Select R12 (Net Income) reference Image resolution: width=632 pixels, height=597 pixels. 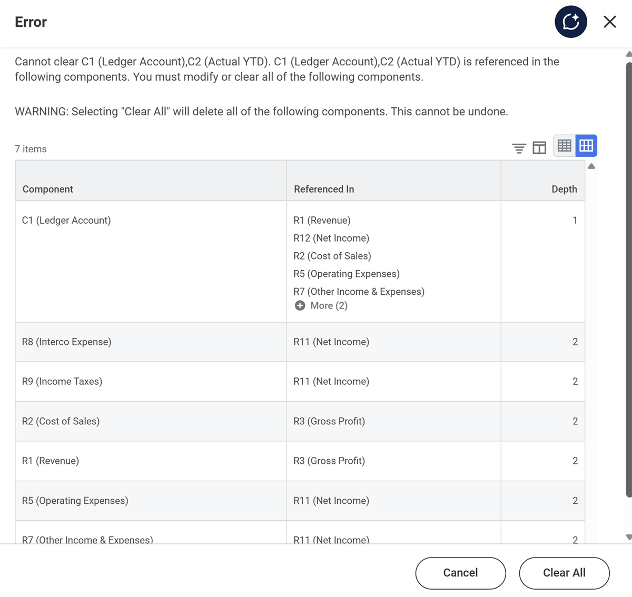pyautogui.click(x=331, y=238)
